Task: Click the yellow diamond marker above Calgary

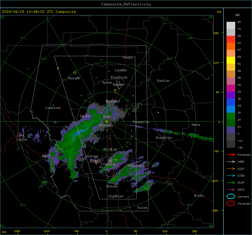Action: point(111,161)
